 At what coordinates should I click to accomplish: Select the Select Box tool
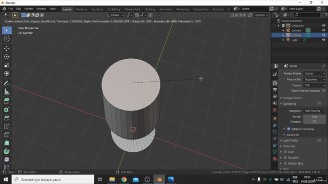pos(7,31)
